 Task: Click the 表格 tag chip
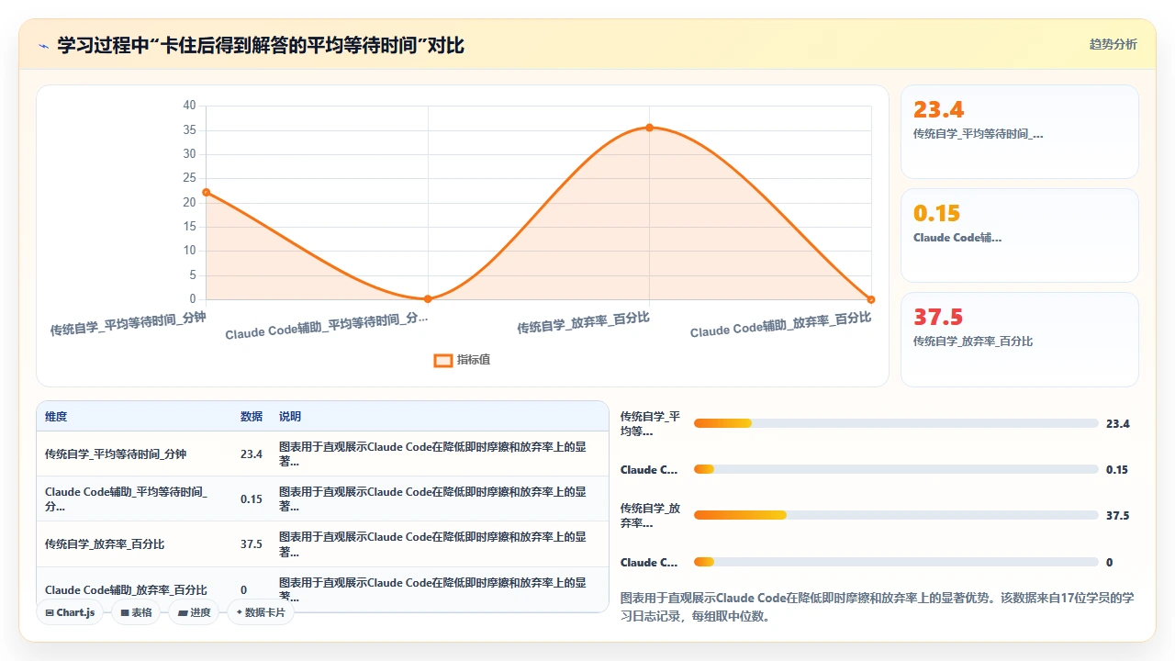[x=136, y=612]
